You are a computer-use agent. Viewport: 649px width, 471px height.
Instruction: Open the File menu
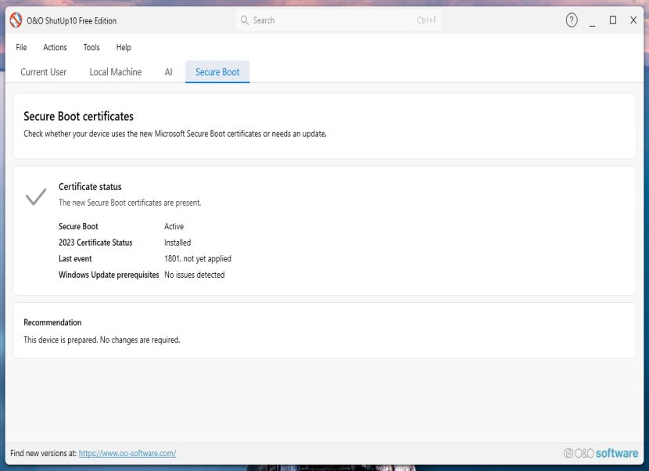[21, 47]
